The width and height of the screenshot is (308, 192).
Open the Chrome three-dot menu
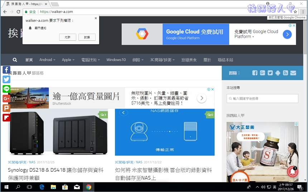[303, 12]
